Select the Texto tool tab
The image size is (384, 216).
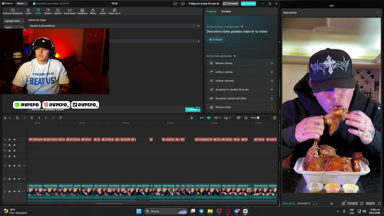(38, 11)
